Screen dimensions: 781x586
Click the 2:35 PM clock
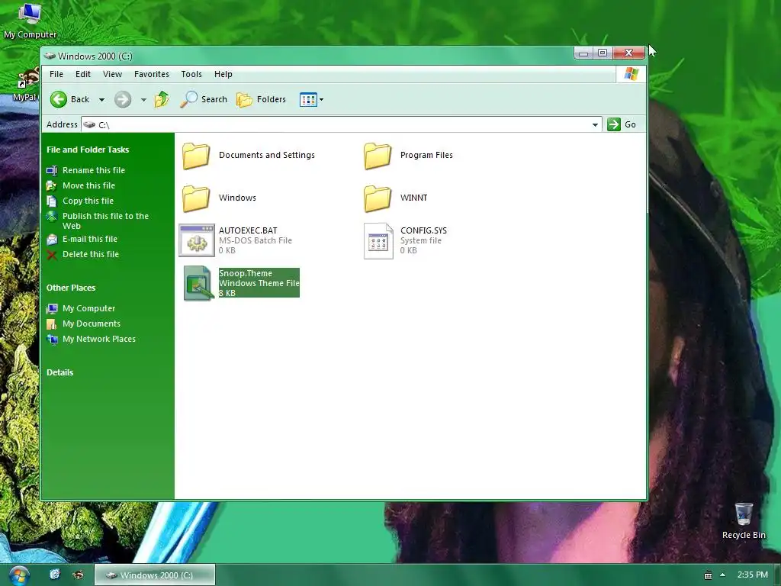[752, 575]
